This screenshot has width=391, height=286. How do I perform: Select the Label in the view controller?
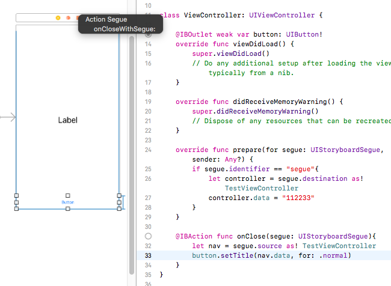(x=67, y=120)
